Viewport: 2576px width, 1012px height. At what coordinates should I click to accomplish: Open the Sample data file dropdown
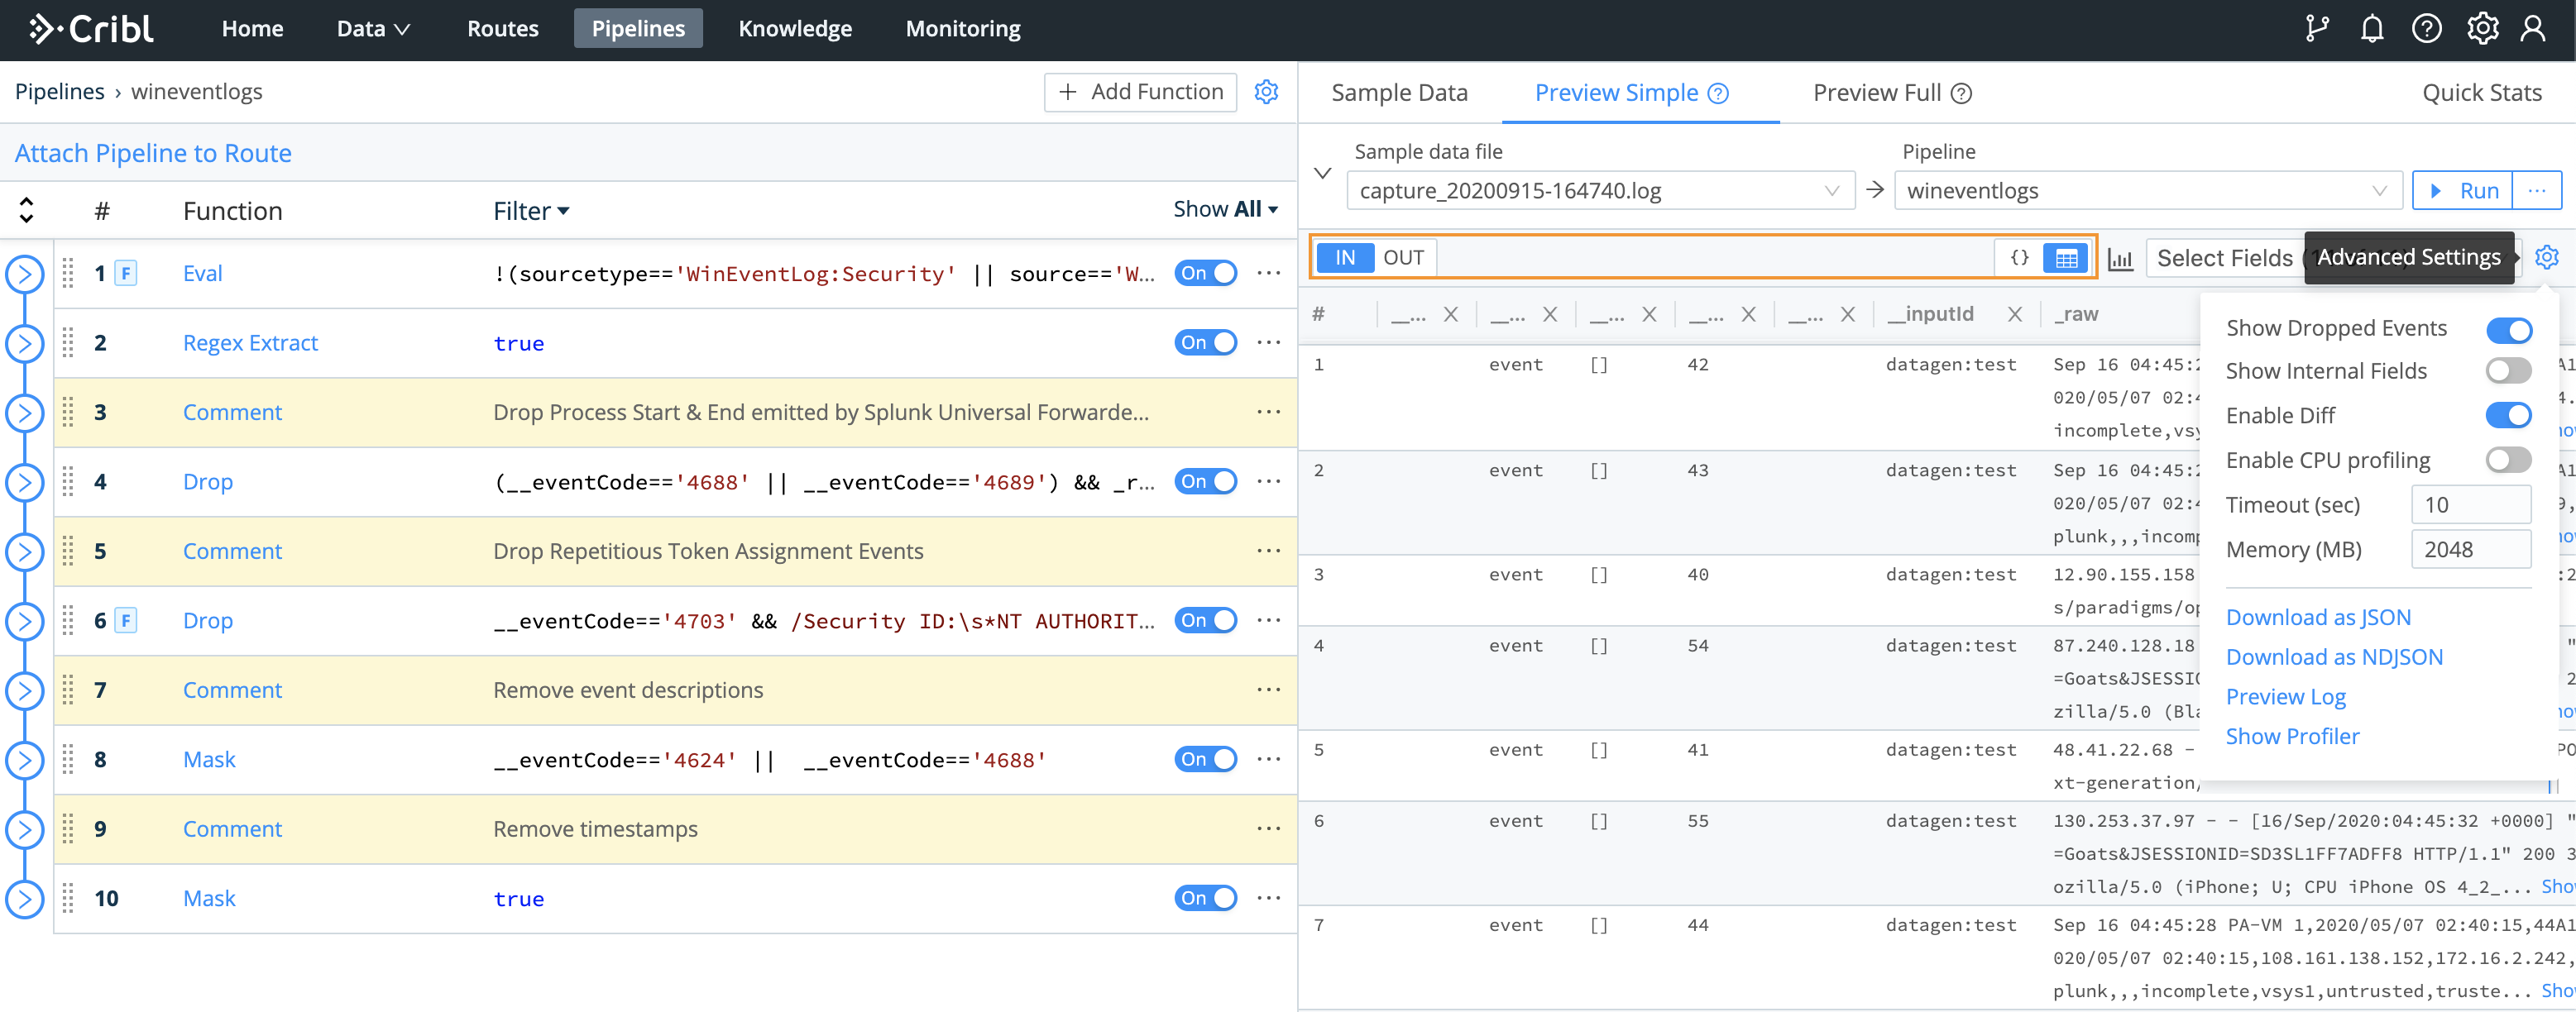point(1599,191)
